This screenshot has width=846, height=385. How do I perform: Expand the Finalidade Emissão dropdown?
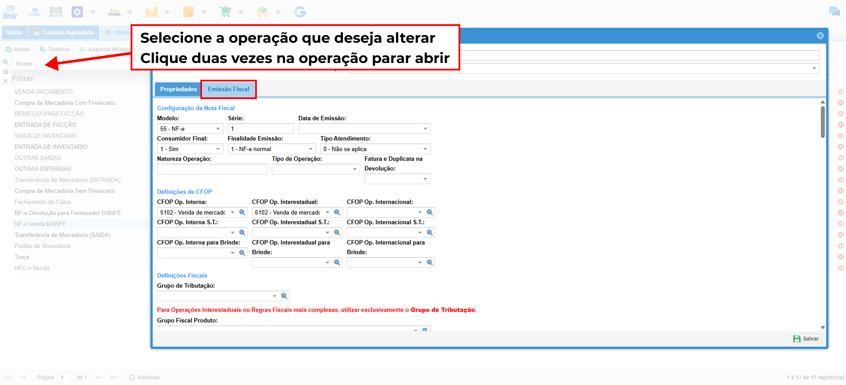[271, 149]
